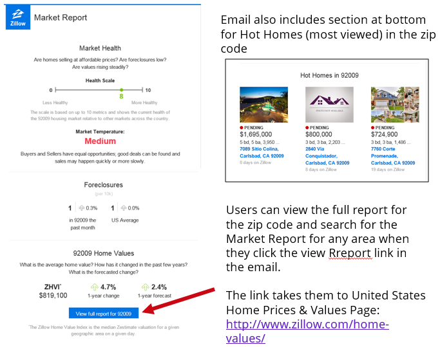Click the Hot Homes in 92009 heading

[x=329, y=75]
